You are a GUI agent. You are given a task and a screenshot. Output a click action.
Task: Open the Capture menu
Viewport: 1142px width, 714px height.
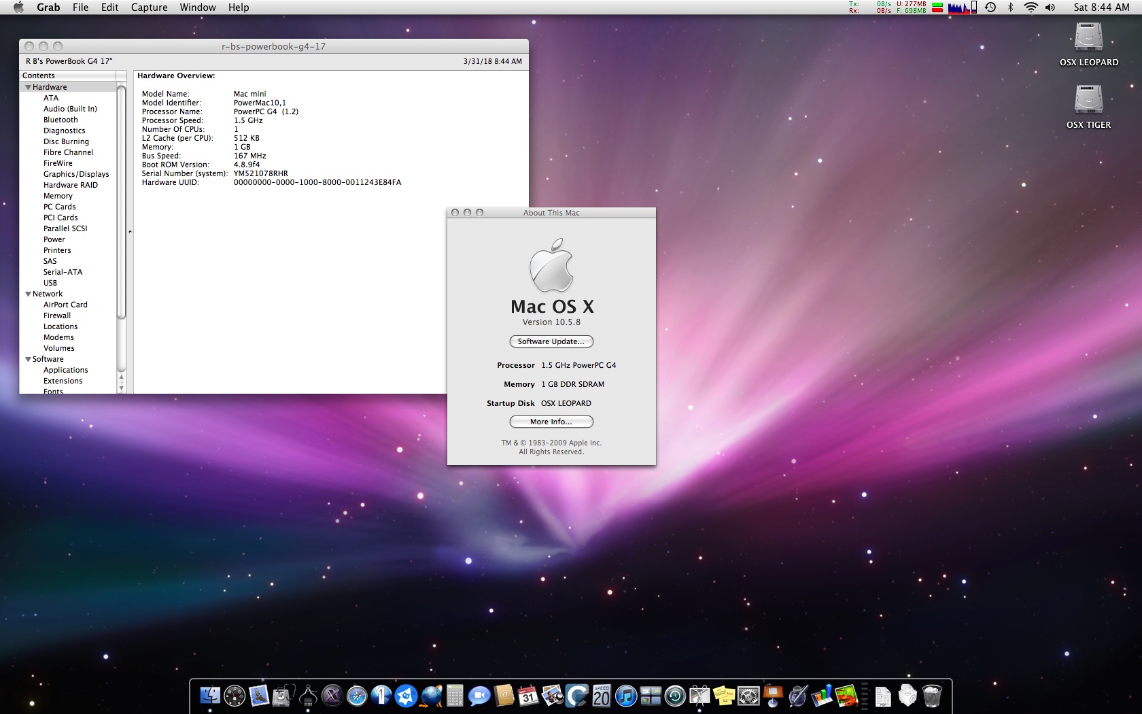(x=149, y=7)
